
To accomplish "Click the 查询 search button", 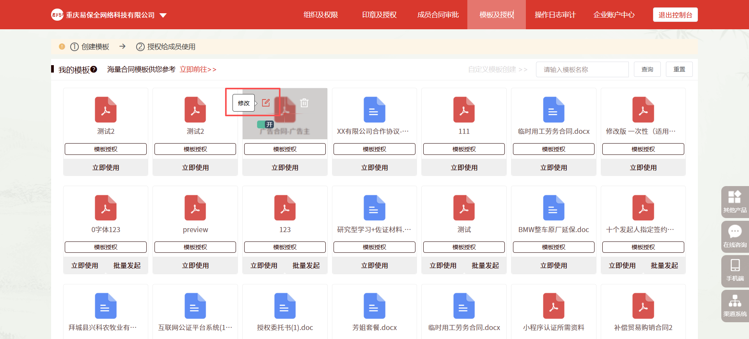I will point(647,69).
